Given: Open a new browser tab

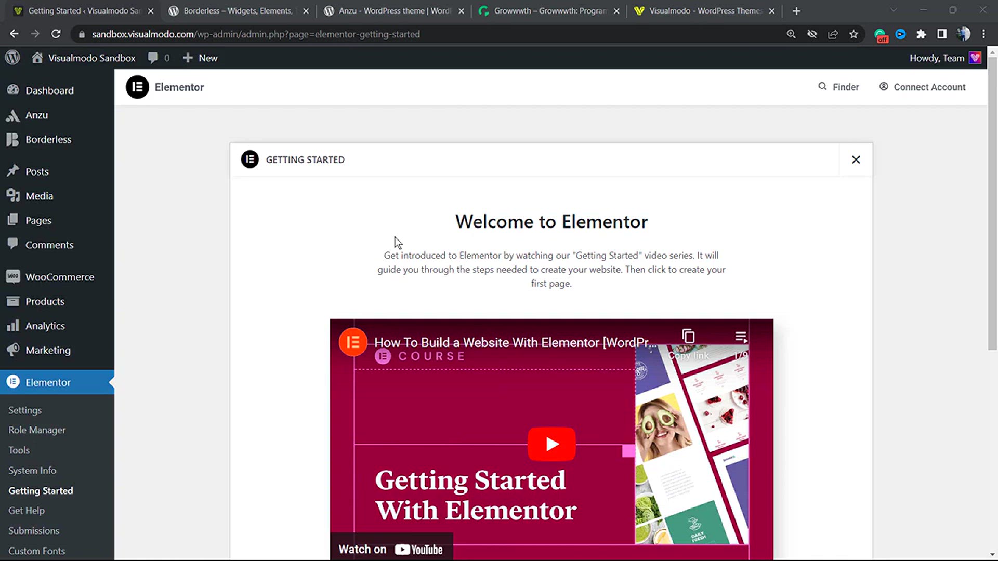Looking at the screenshot, I should coord(796,10).
